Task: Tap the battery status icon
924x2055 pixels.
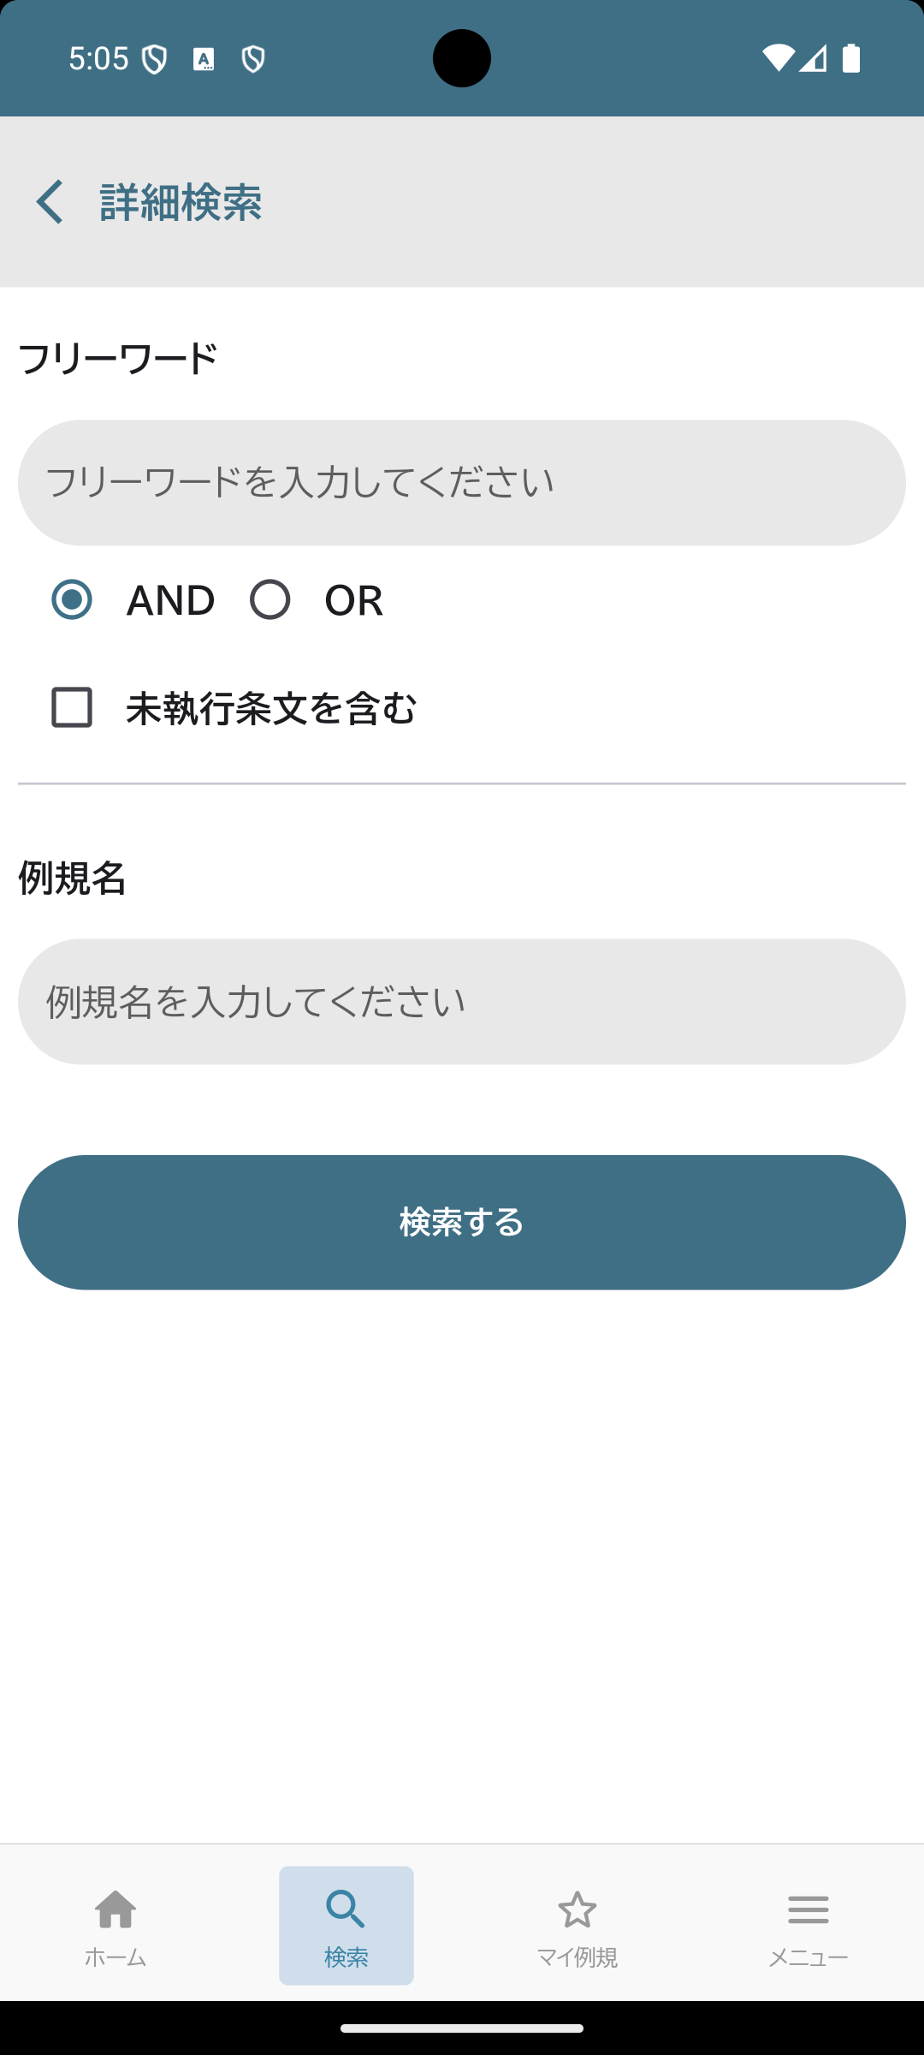Action: [851, 58]
